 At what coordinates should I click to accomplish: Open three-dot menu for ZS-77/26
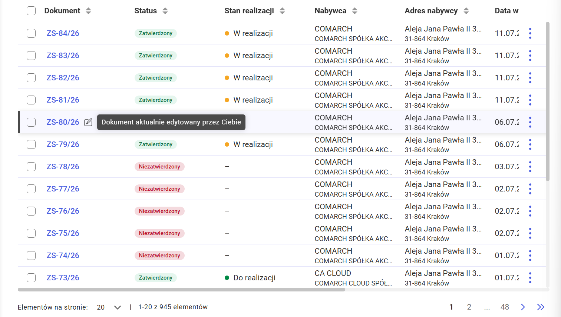tap(530, 189)
